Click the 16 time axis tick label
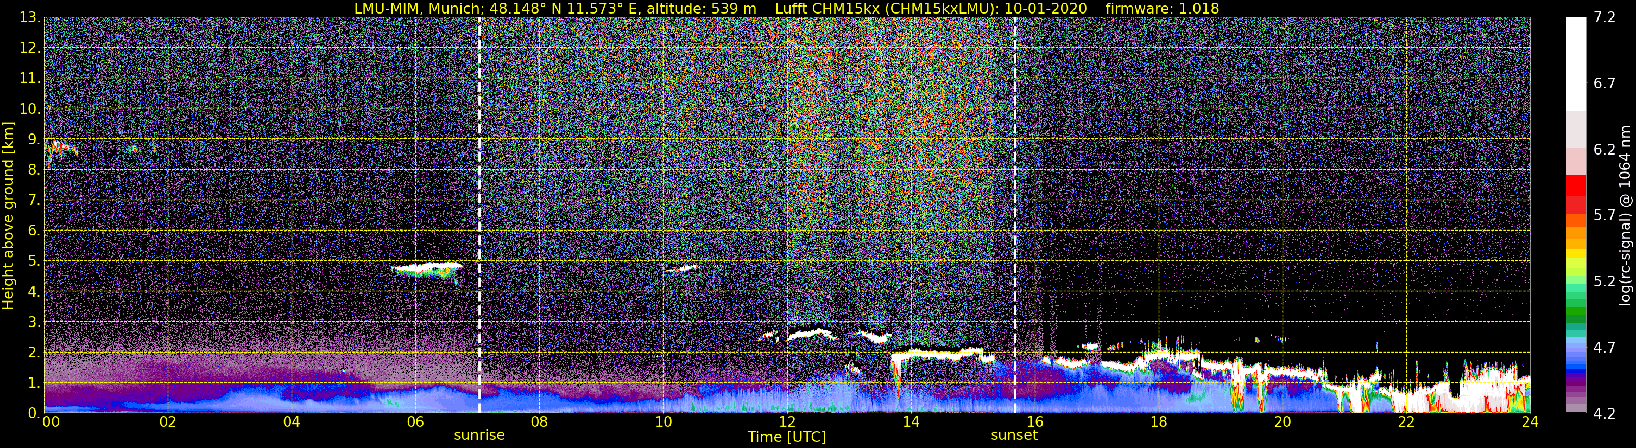The width and height of the screenshot is (1636, 448). tap(1034, 422)
